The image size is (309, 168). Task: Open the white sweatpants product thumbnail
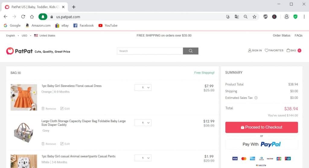coord(24,161)
